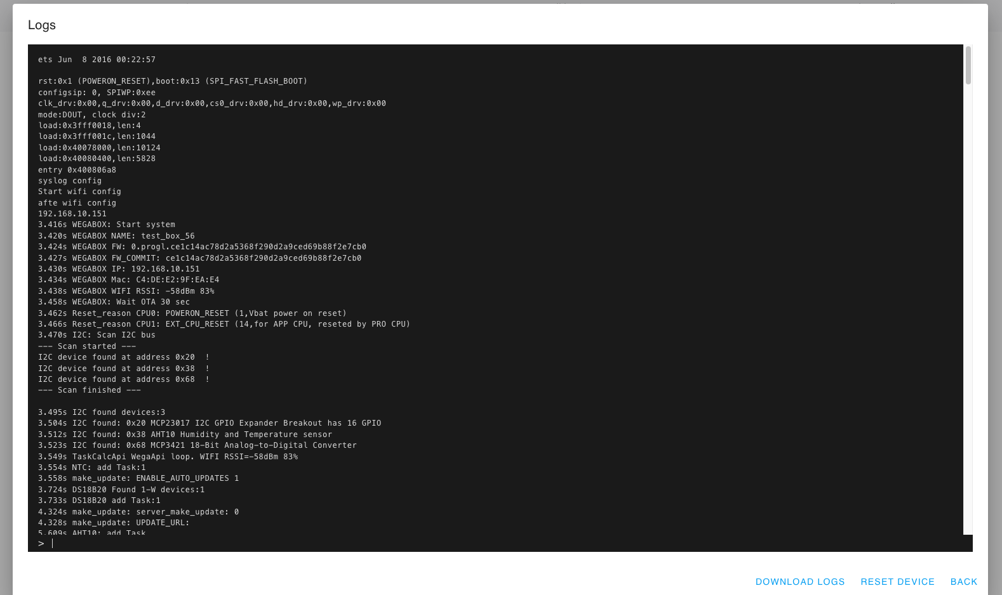1002x595 pixels.
Task: Click the WEGABOX FW_COMMIT log line
Action: [x=199, y=258]
